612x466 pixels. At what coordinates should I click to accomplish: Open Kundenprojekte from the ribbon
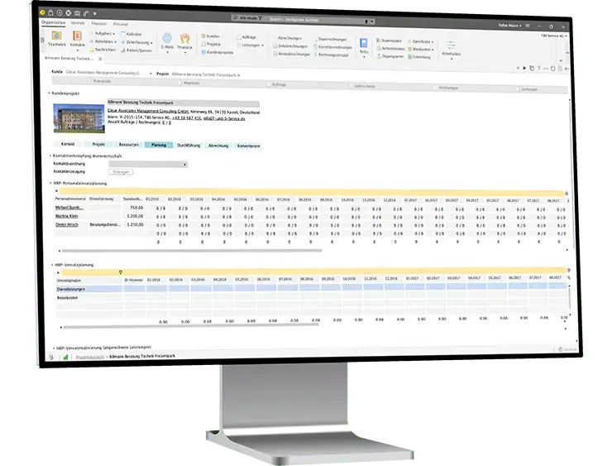(217, 52)
